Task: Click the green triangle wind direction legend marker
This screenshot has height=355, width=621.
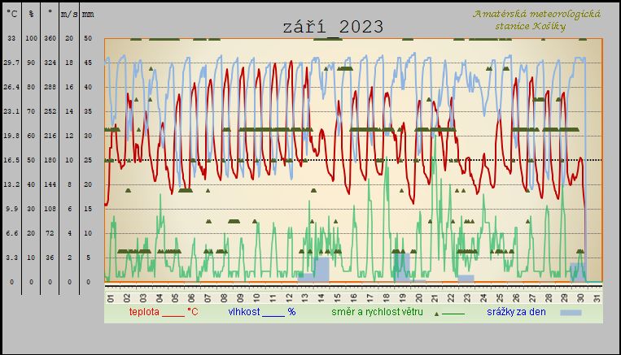Action: (437, 314)
